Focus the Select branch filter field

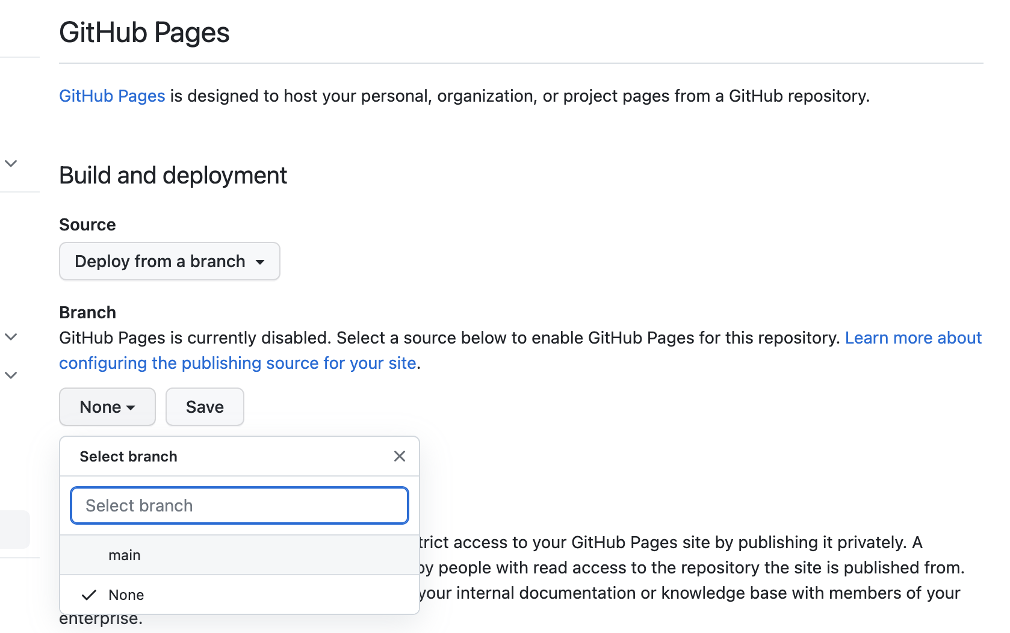coord(239,505)
